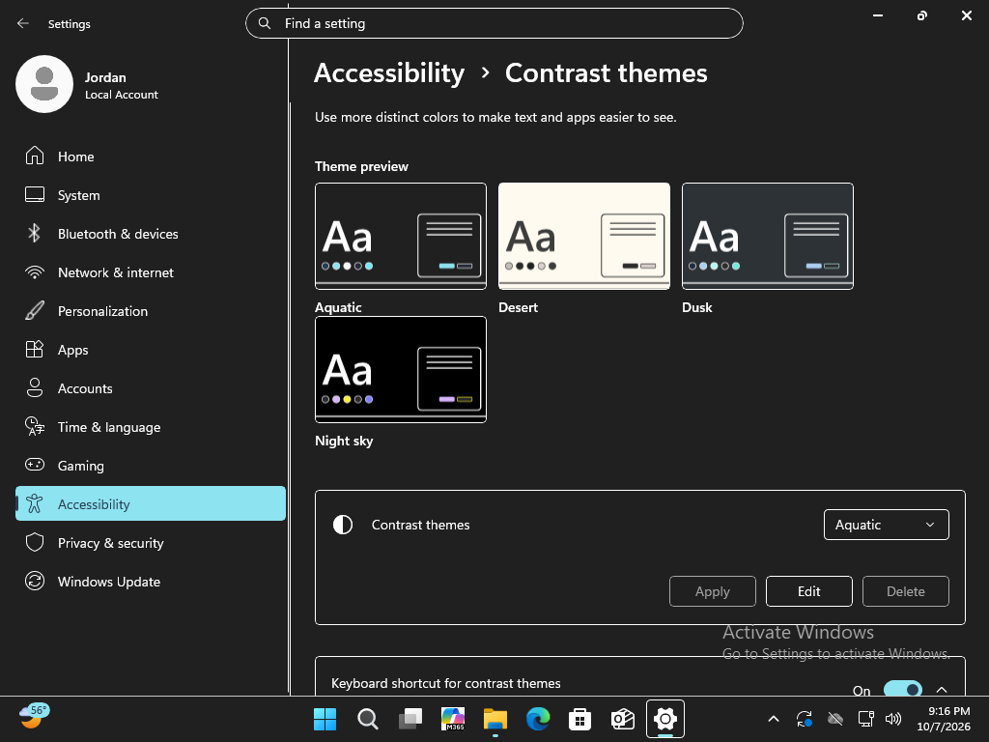The height and width of the screenshot is (742, 989).
Task: Click the Accessibility figure icon
Action: (x=35, y=503)
